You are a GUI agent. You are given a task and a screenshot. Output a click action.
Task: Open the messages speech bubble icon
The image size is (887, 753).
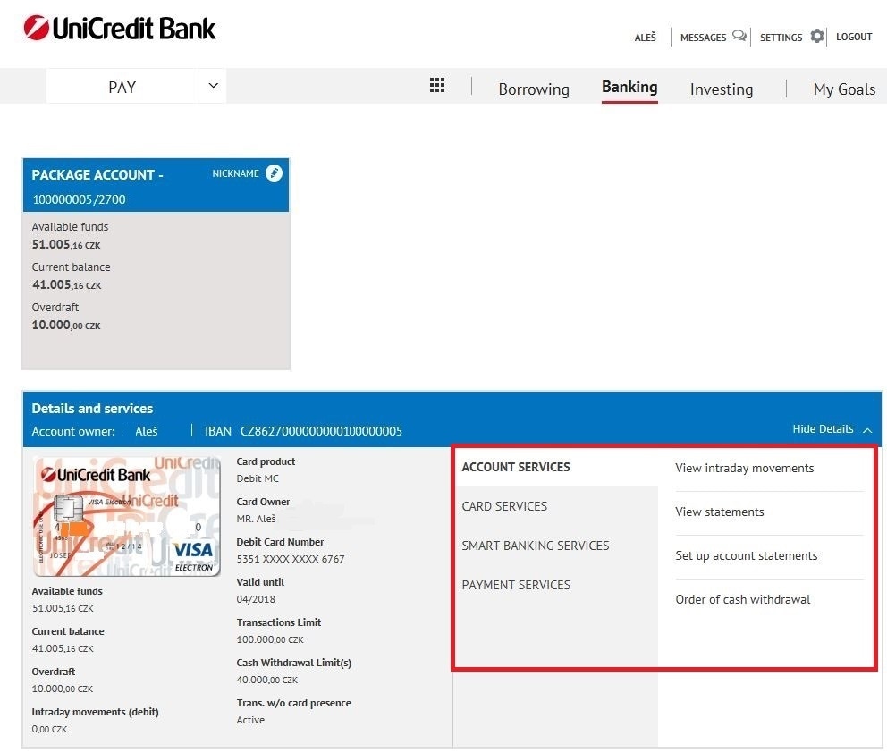coord(739,36)
